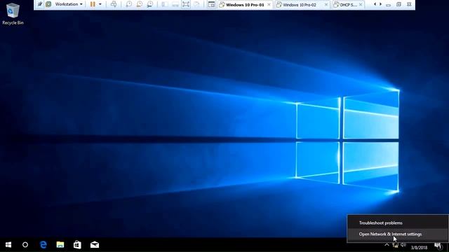Open the snapshot manager
Screen dimensions: 449x252
coord(149,4)
